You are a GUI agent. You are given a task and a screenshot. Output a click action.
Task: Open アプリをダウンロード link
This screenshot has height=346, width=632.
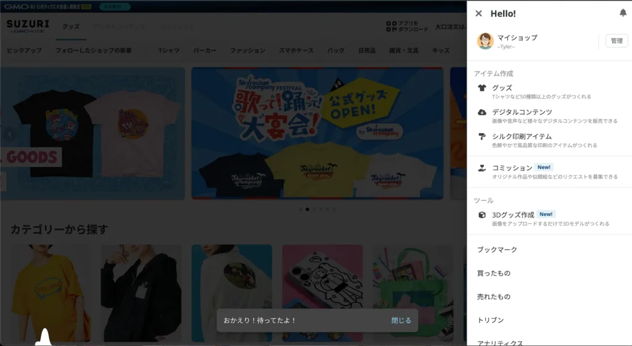click(413, 27)
